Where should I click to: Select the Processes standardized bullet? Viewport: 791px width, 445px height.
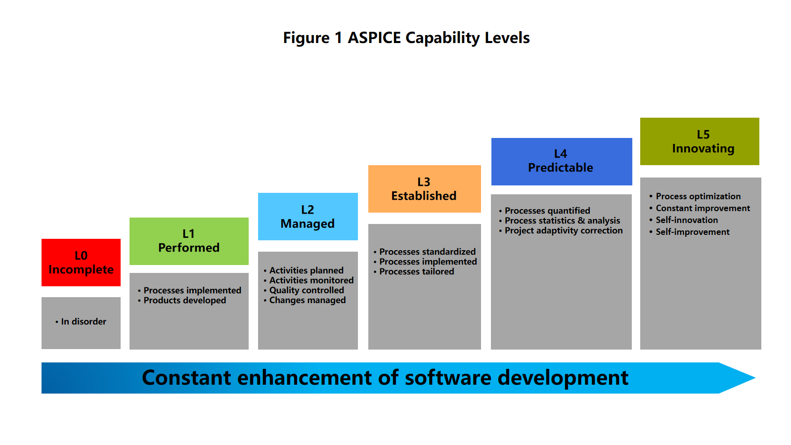coord(427,252)
